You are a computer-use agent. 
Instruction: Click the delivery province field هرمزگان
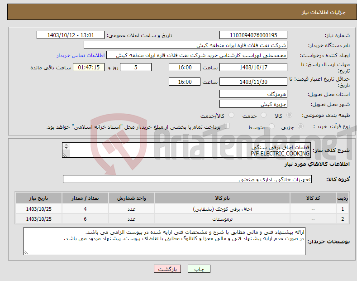(x=253, y=94)
